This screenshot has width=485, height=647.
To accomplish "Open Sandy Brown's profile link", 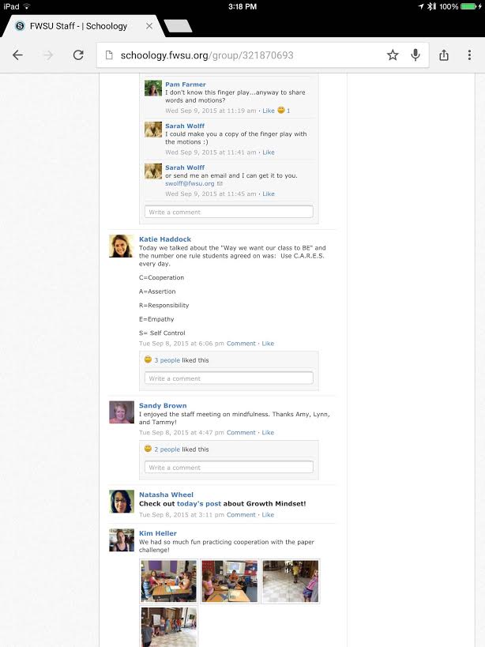I will 163,405.
